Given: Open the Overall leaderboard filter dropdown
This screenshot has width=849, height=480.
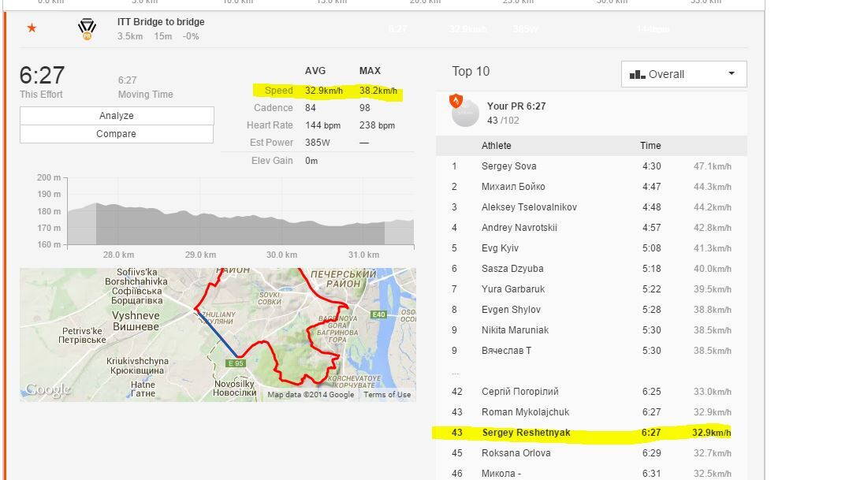Looking at the screenshot, I should 683,74.
